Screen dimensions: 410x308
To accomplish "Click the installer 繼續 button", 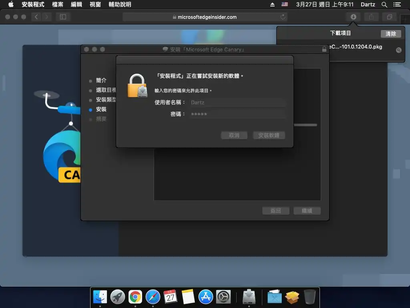I will [307, 211].
